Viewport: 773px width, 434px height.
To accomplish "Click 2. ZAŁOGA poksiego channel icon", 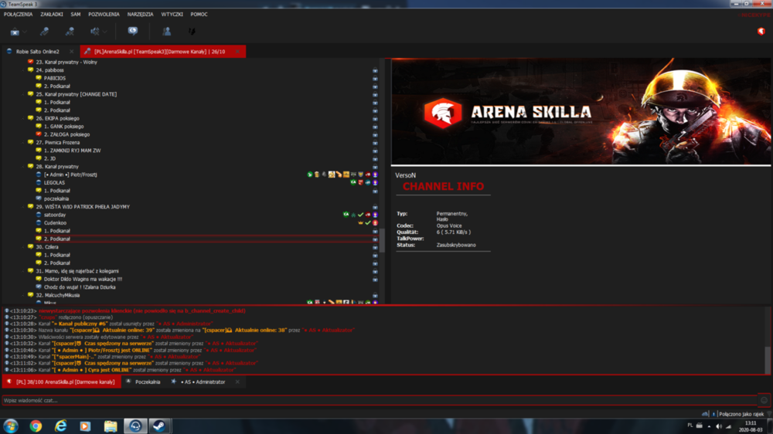I will coord(39,134).
